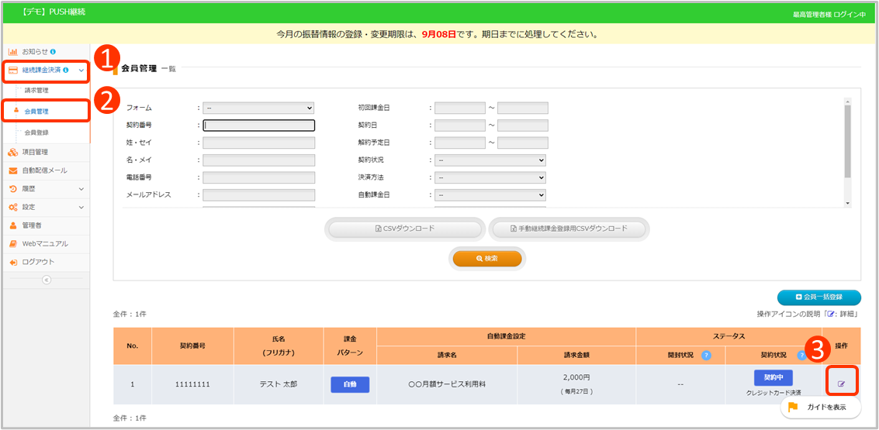879x430 pixels.
Task: Collapse the sidebar with the arrow icon
Action: (x=46, y=280)
